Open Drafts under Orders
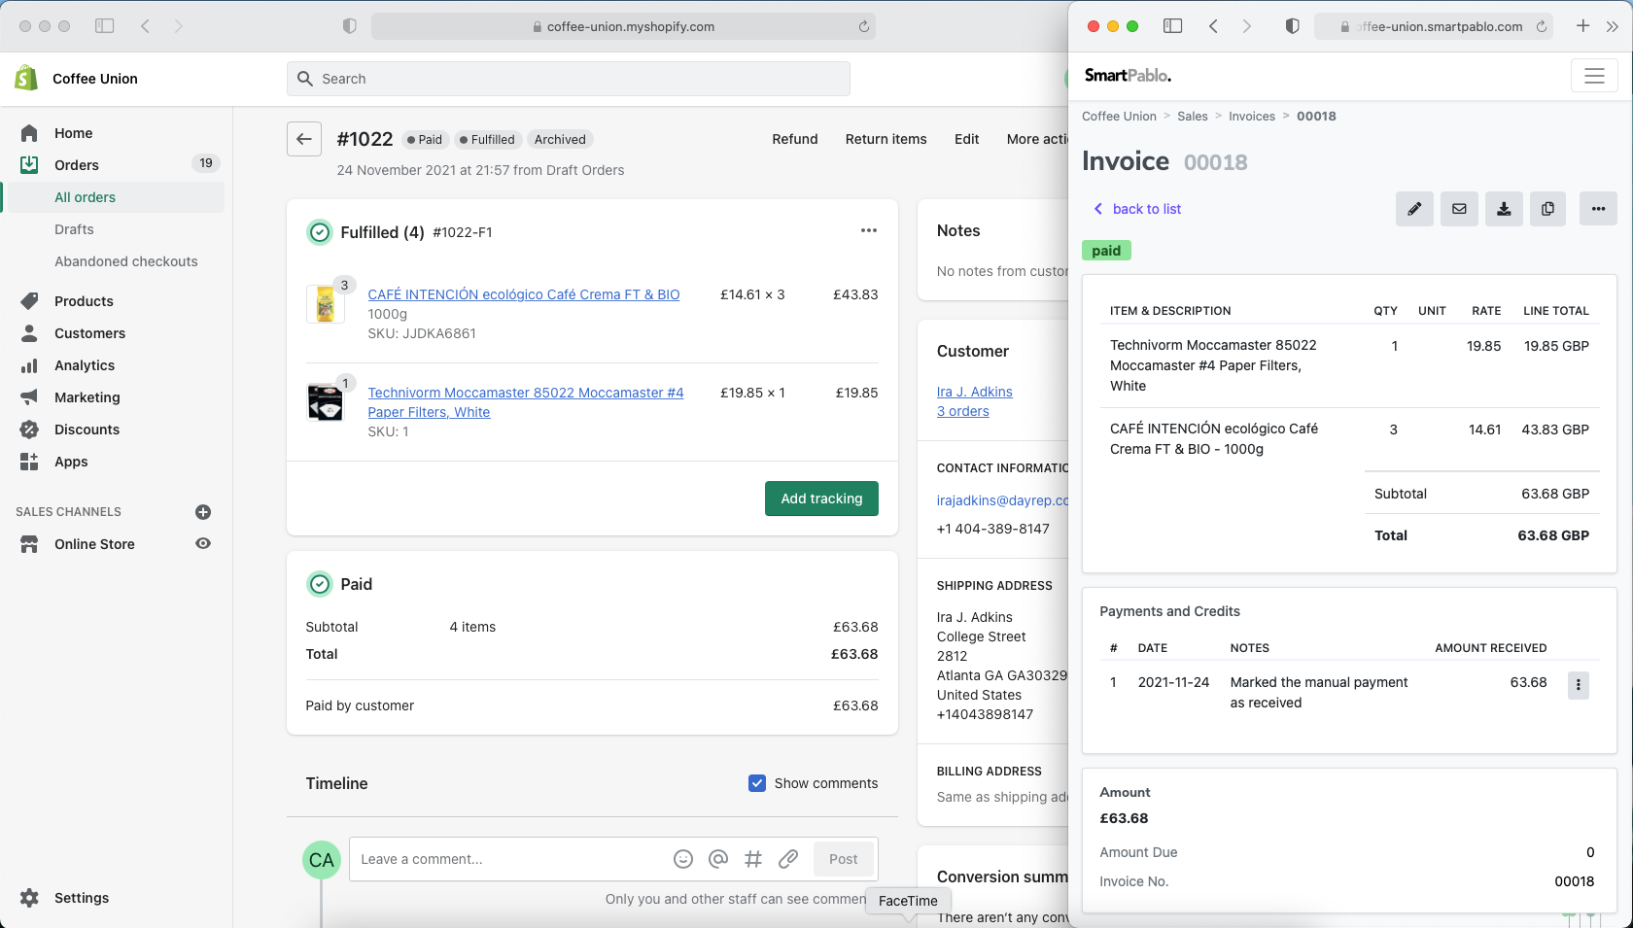The image size is (1633, 928). [74, 229]
